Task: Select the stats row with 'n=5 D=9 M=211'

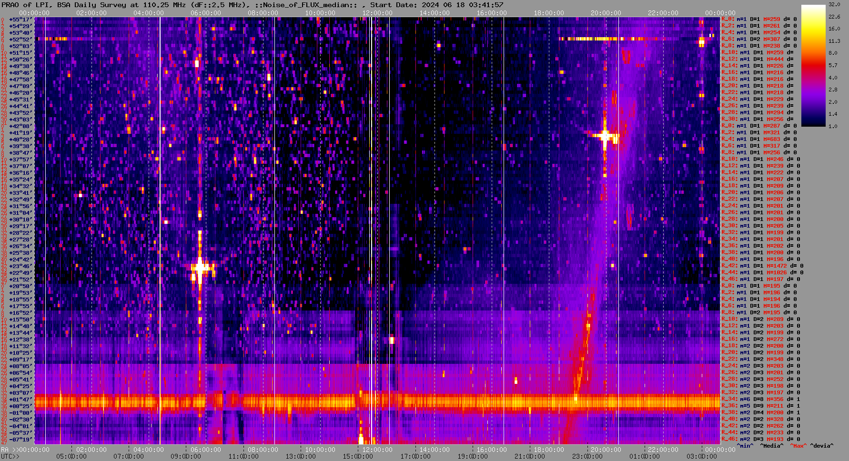Action: [761, 406]
